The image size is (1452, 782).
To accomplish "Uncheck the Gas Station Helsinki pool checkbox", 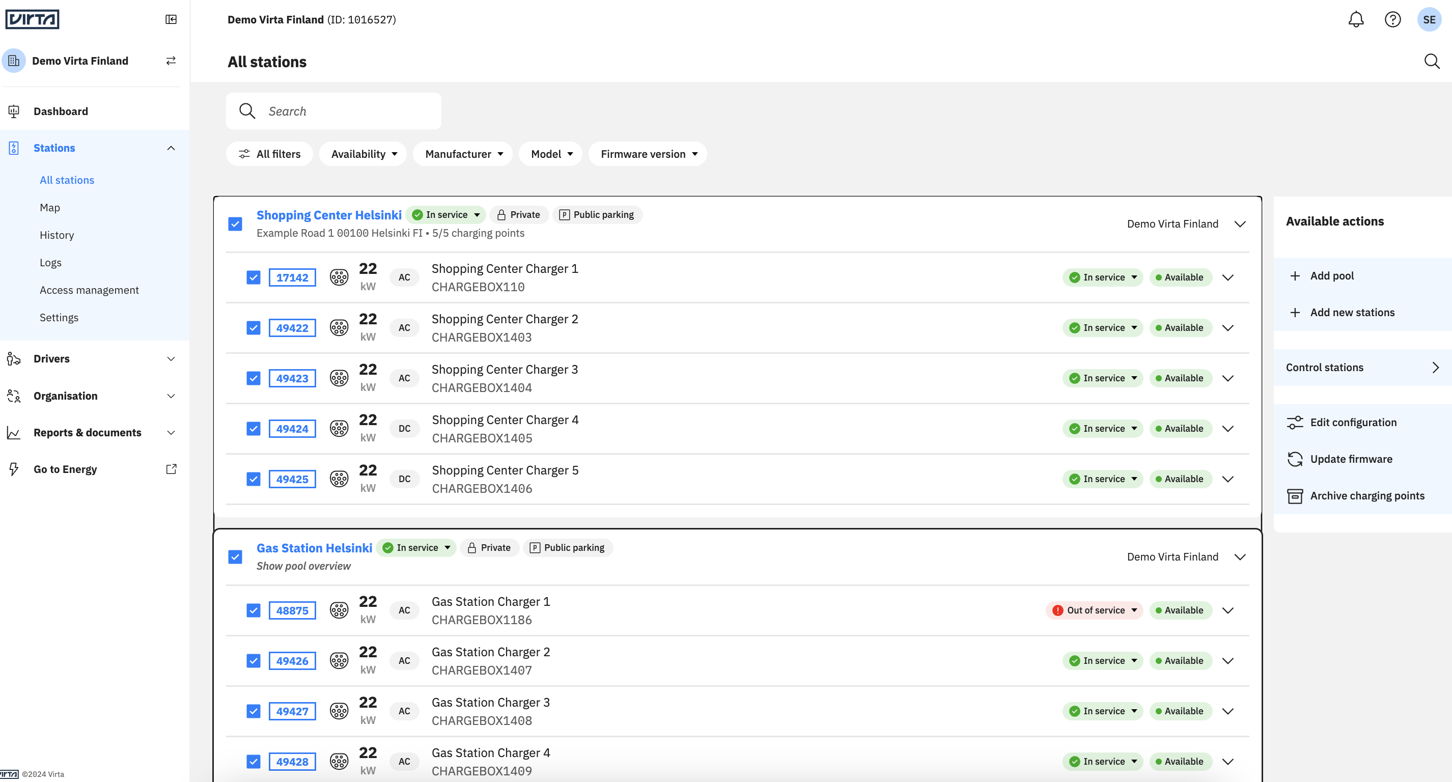I will point(235,557).
